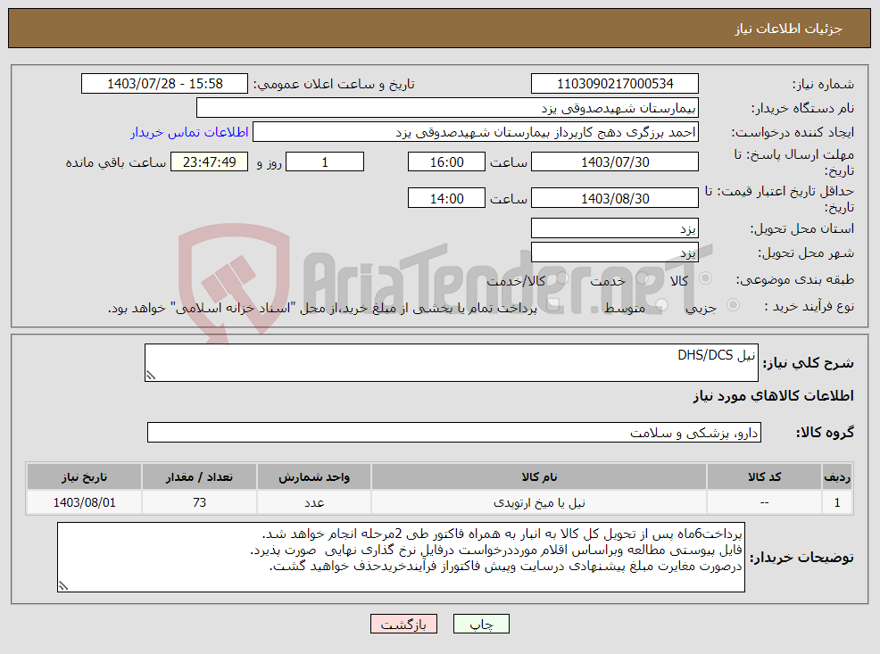The width and height of the screenshot is (880, 654).
Task: Click the goods group field دارو، پزشکی
Action: [454, 433]
